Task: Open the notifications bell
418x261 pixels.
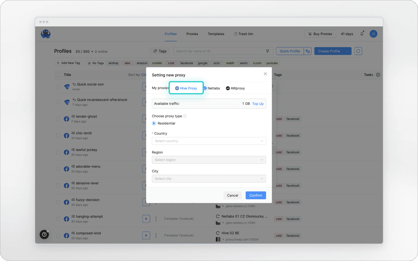Action: (362, 34)
